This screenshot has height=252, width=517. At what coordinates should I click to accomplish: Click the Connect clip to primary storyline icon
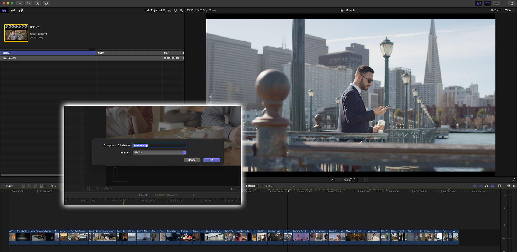point(23,186)
